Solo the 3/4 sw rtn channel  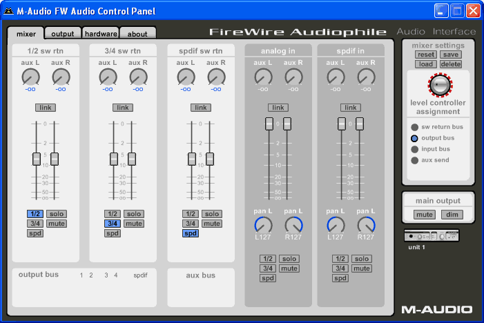(x=134, y=214)
